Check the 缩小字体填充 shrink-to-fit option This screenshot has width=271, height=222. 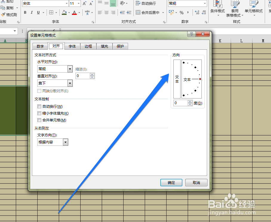pos(39,113)
